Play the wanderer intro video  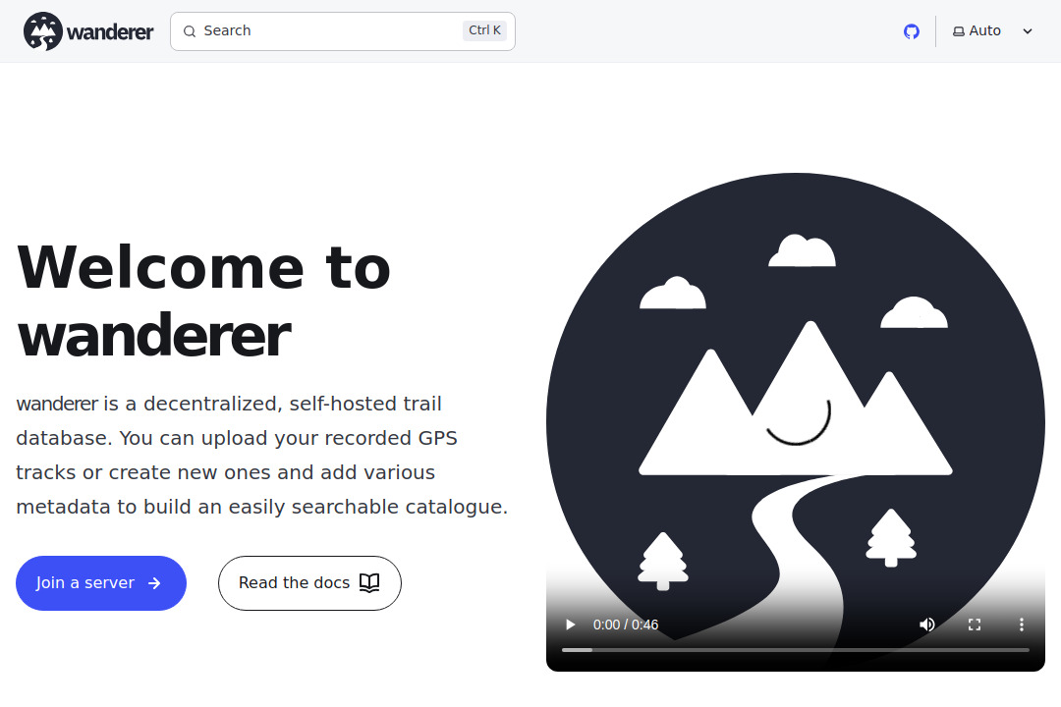(570, 625)
